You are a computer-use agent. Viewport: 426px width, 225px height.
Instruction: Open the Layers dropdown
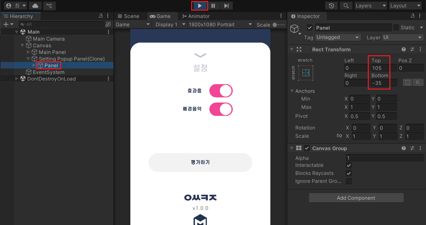[370, 6]
